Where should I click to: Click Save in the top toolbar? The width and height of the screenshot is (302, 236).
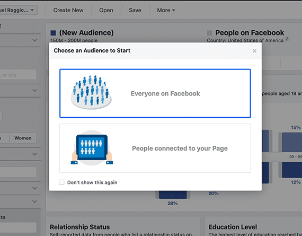[x=135, y=10]
